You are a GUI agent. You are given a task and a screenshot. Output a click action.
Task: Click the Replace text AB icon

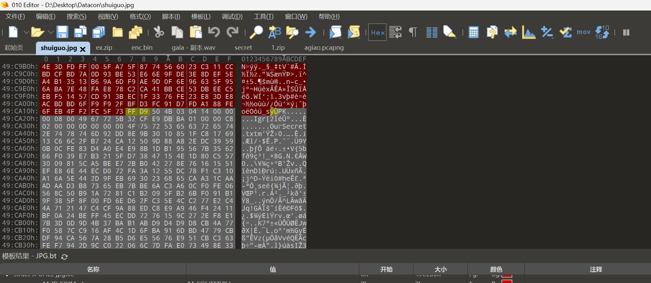pos(275,32)
